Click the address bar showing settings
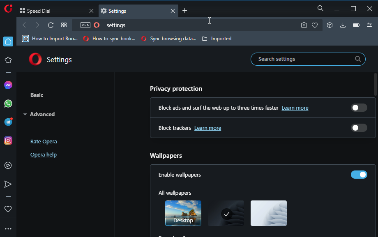Screen dimensions: 378x237 197,25
